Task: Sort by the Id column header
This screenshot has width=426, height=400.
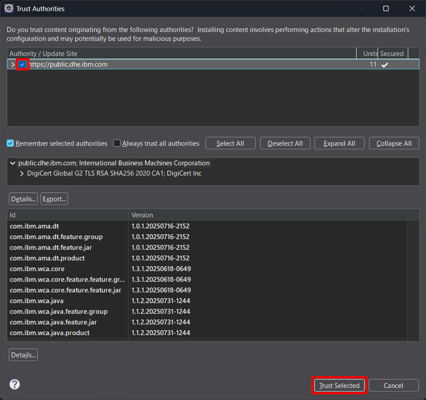Action: coord(68,215)
